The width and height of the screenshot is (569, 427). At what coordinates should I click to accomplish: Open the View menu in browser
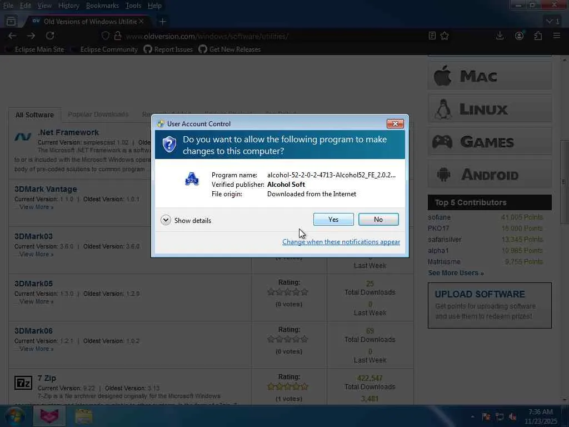pos(44,6)
